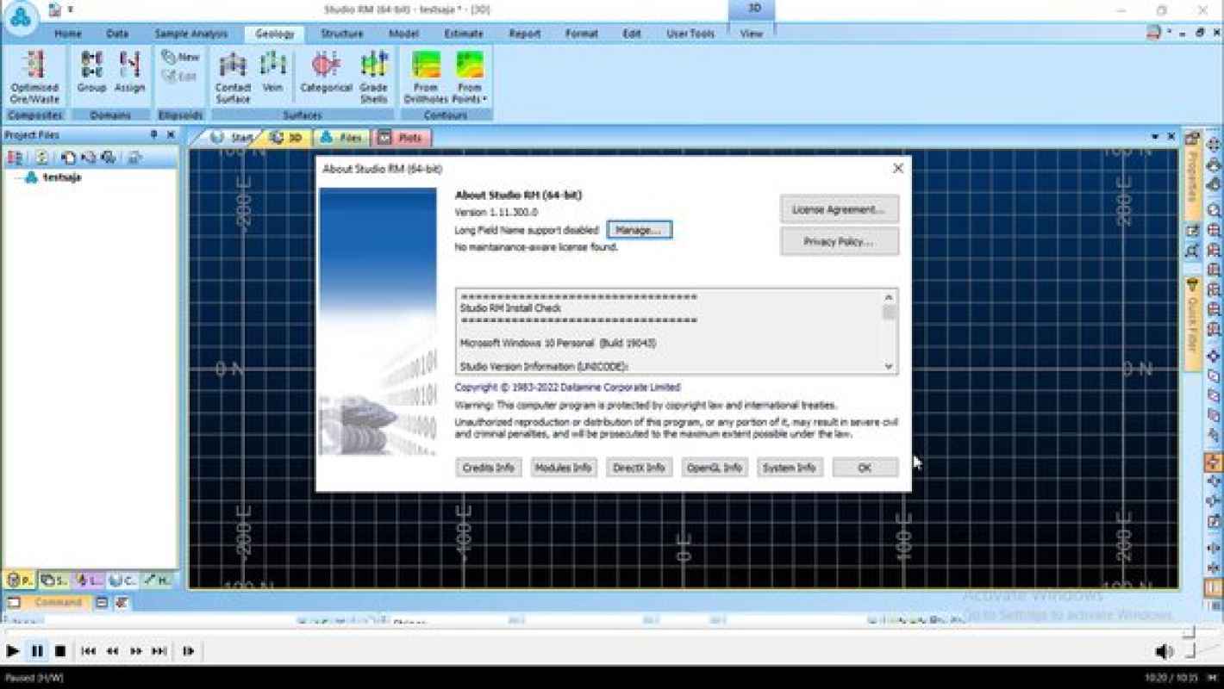Select the Start document tab
Screen dimensions: 1224x689
pyautogui.click(x=233, y=138)
